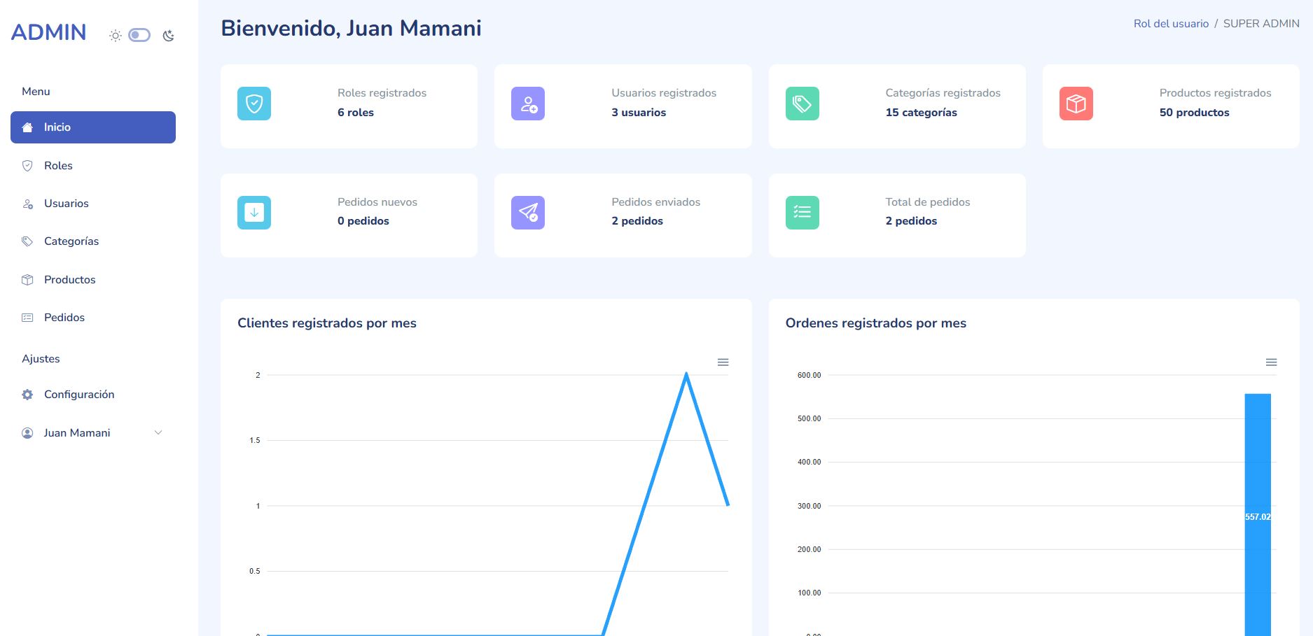This screenshot has width=1313, height=636.
Task: Expand the Juan Mamani user menu chevron
Action: [x=158, y=432]
